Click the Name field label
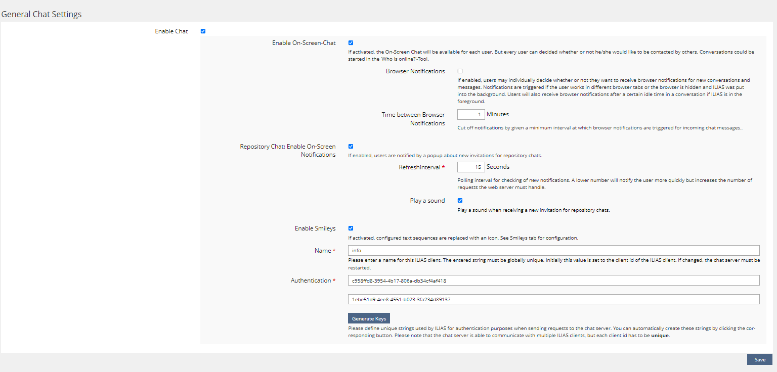Viewport: 777px width, 372px height. pos(322,251)
